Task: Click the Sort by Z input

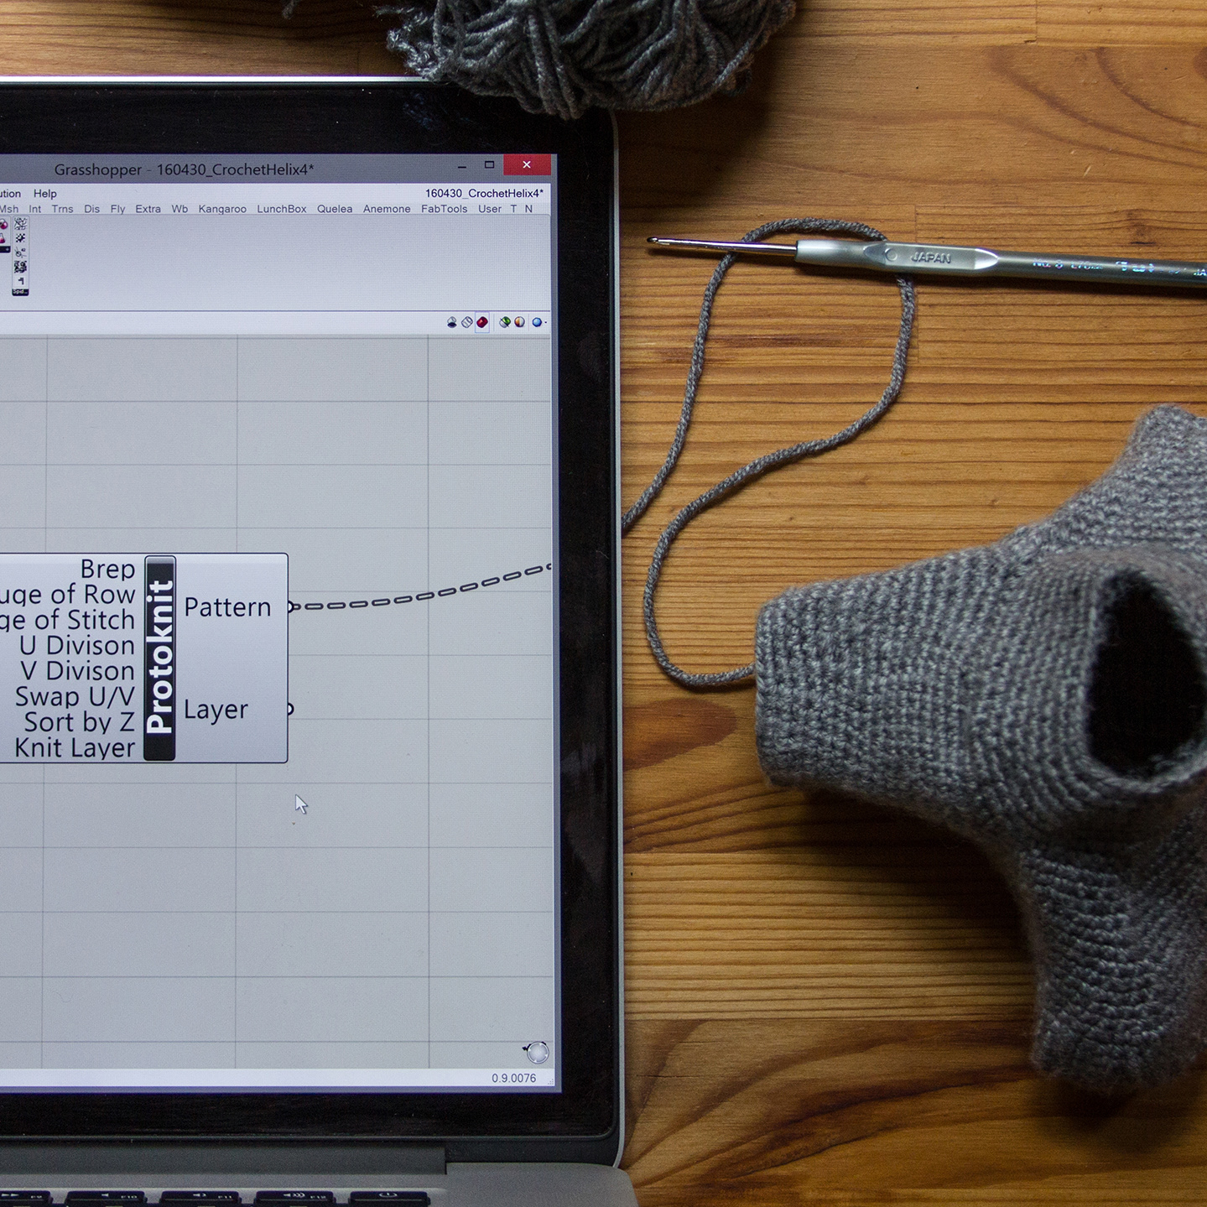Action: (x=80, y=722)
